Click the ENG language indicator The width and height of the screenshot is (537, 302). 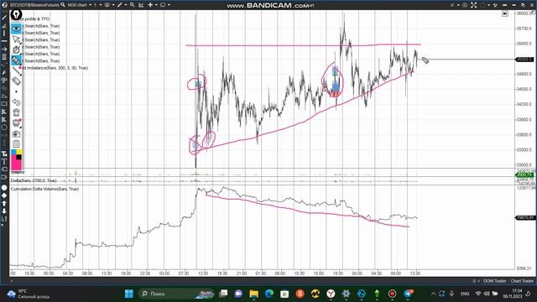[465, 294]
